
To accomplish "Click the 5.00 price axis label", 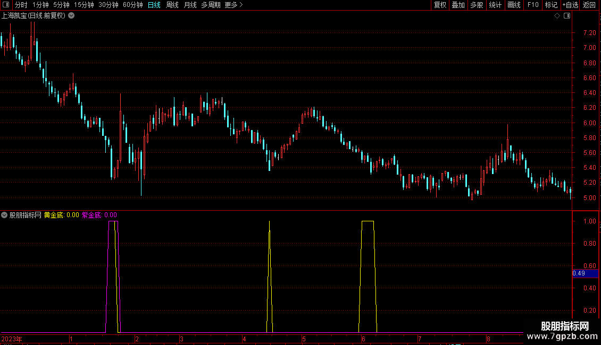I will tap(589, 198).
